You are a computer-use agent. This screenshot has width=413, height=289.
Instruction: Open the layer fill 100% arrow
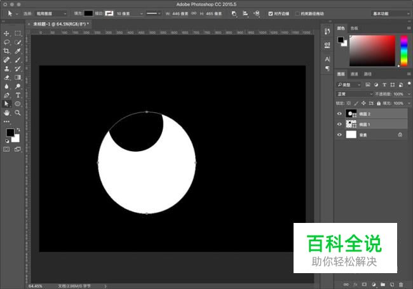pyautogui.click(x=409, y=103)
